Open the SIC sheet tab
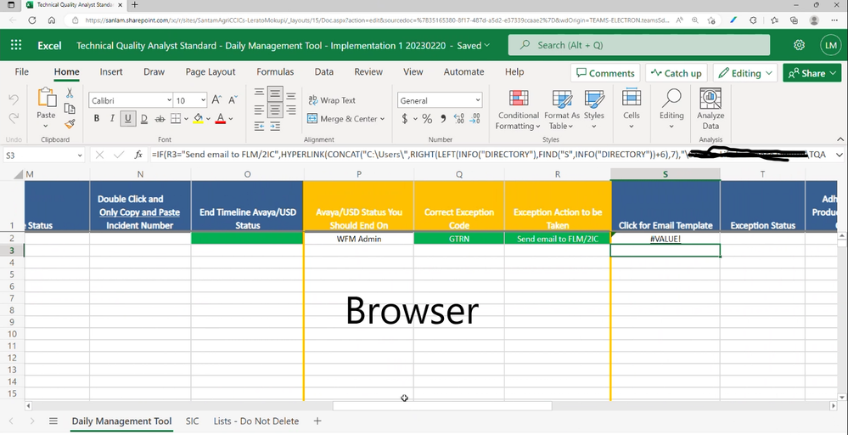This screenshot has height=435, width=848. [x=192, y=421]
